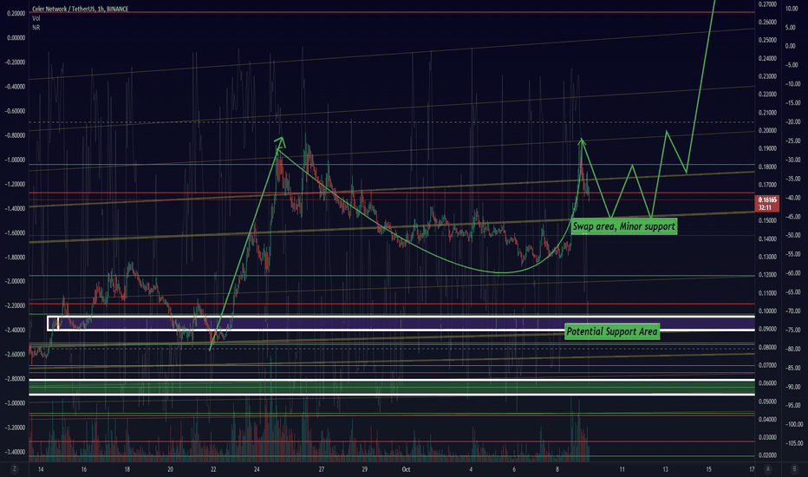This screenshot has height=477, width=808.
Task: Click the -50.00 value on the %R scale
Action: (x=793, y=235)
